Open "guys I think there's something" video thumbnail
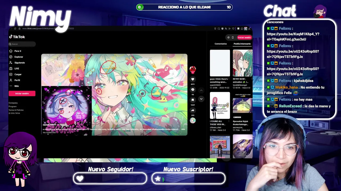 pos(220,63)
